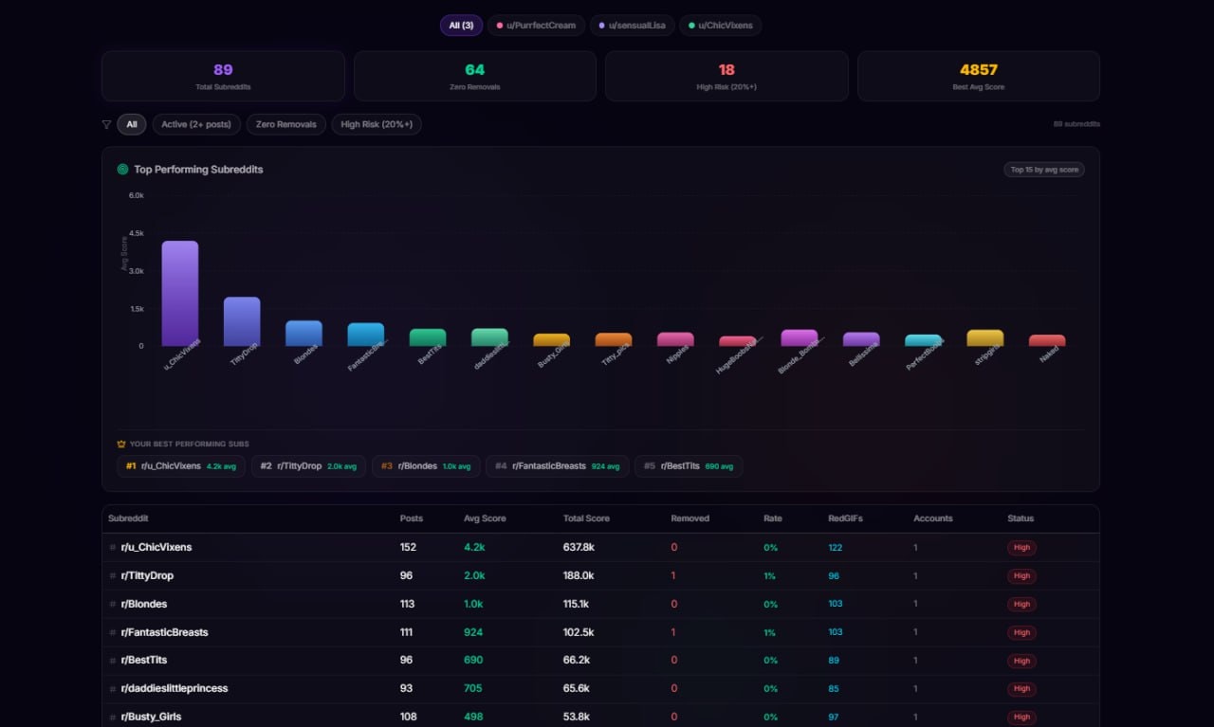Select the All filter pill
Image resolution: width=1214 pixels, height=727 pixels.
132,123
